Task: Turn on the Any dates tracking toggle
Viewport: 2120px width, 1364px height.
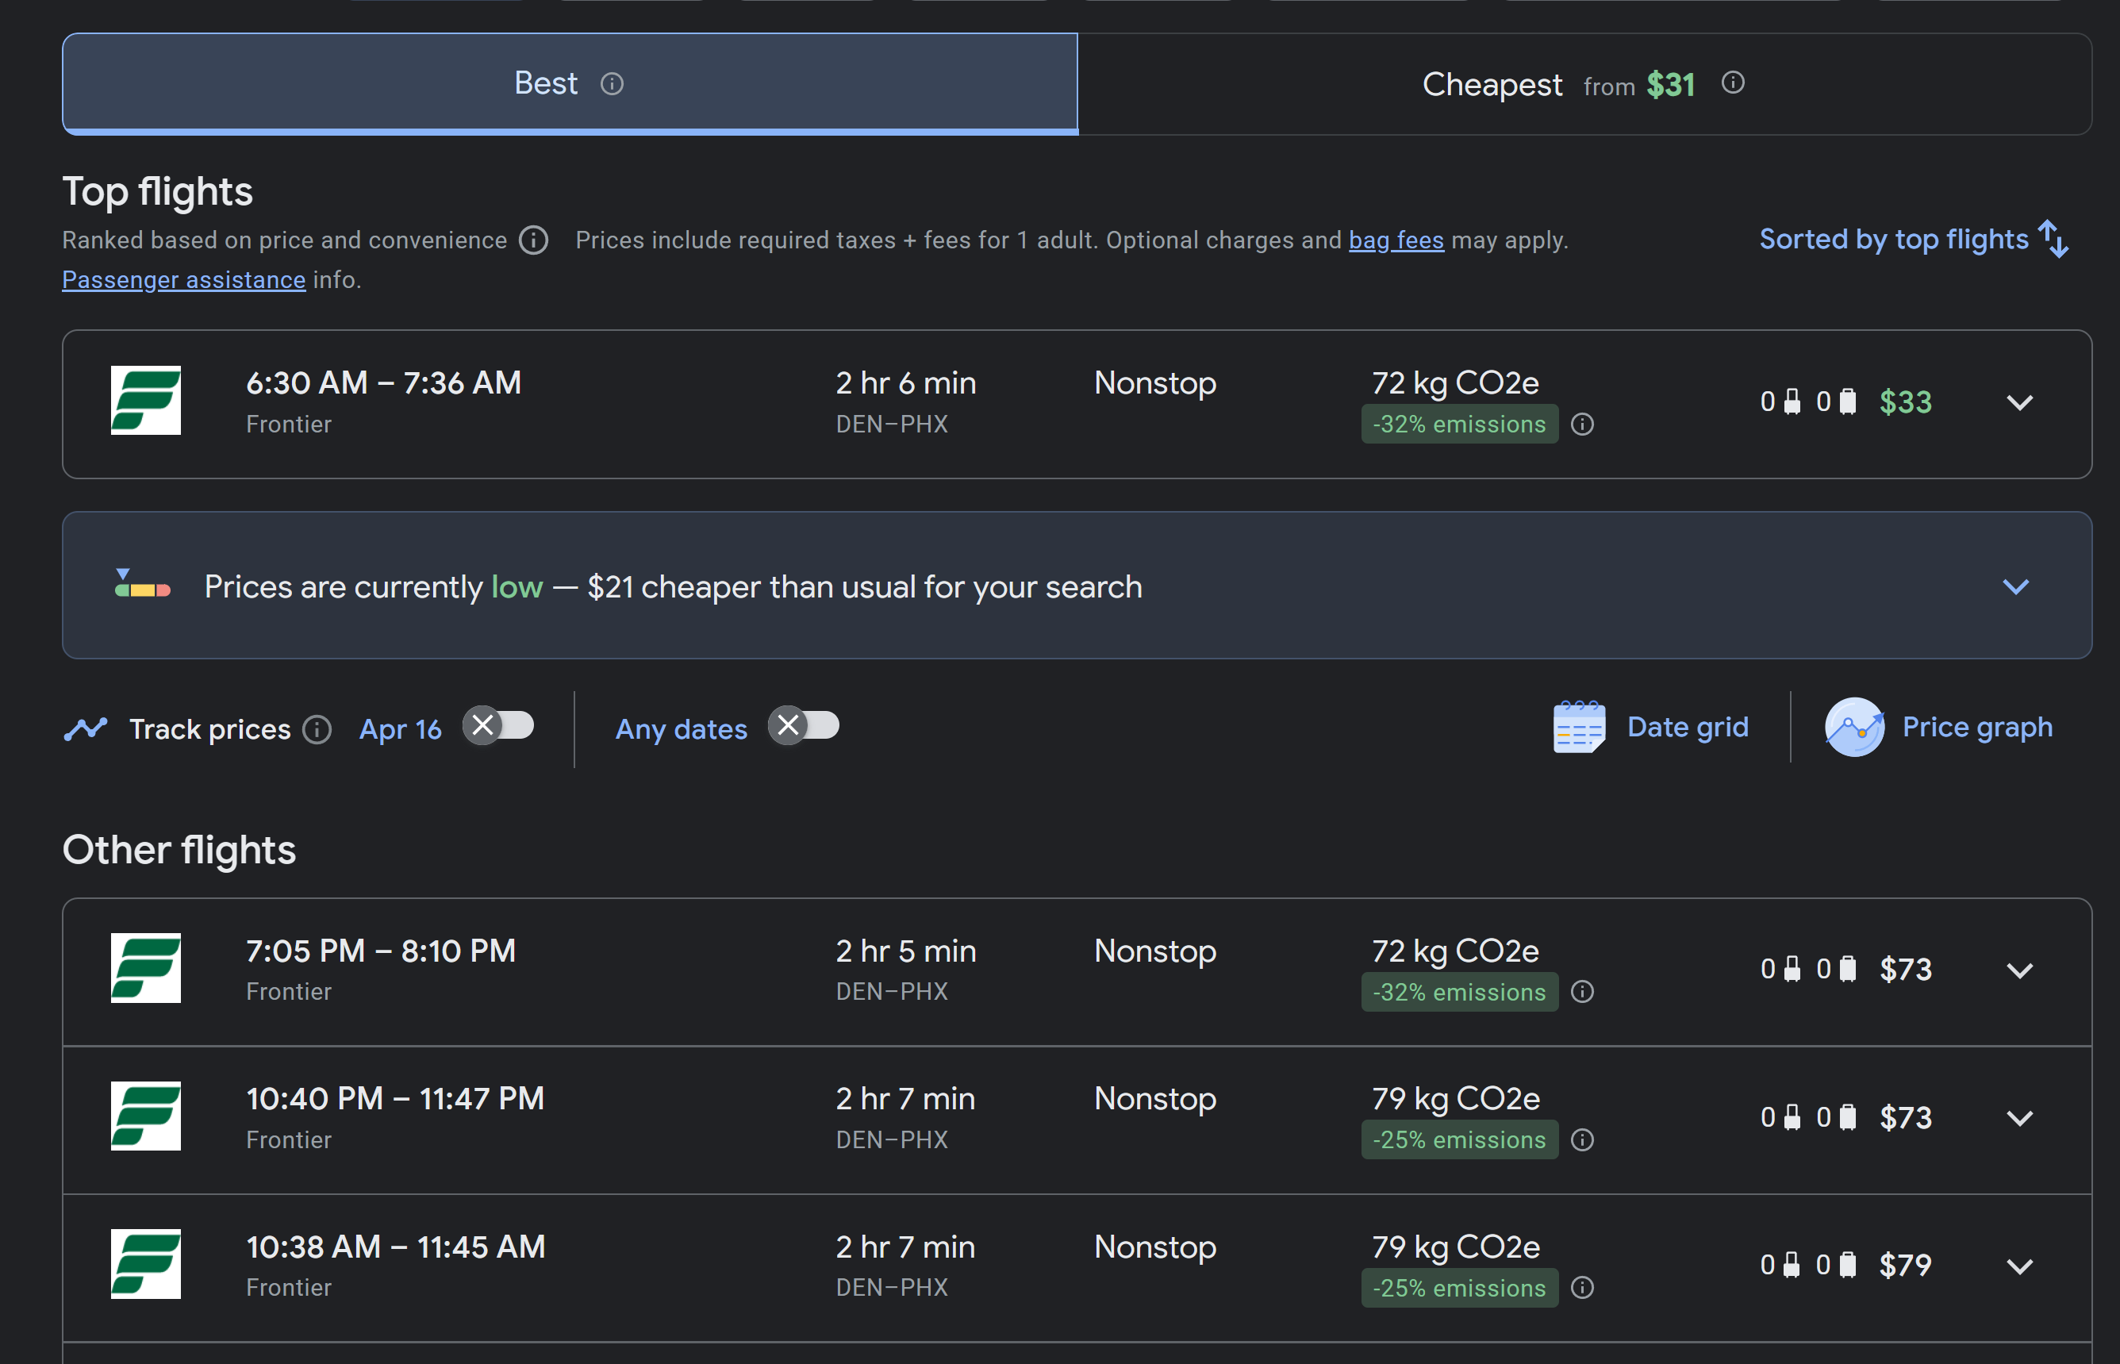Action: coord(804,726)
